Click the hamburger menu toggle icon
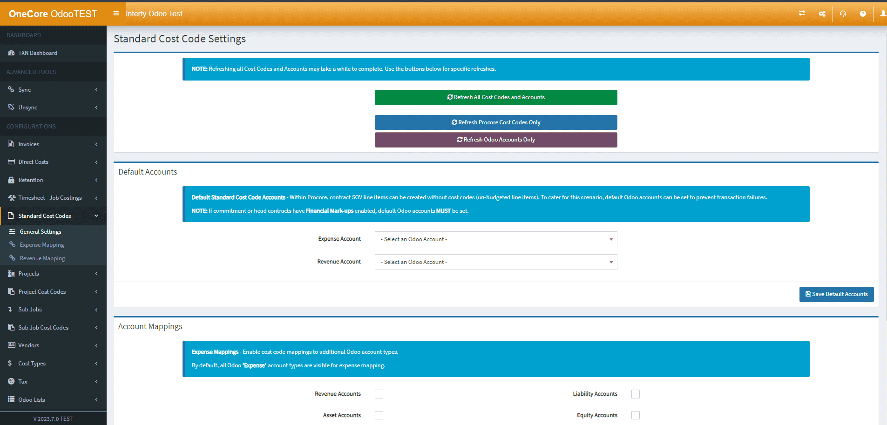The height and width of the screenshot is (425, 887). 116,13
